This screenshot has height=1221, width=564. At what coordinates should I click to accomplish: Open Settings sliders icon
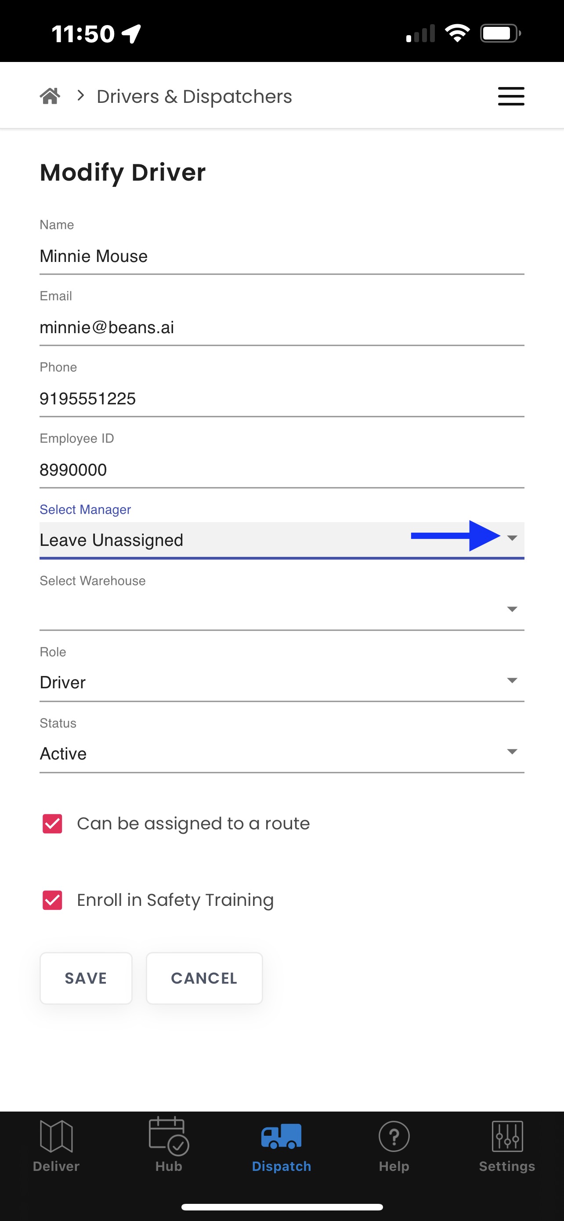[507, 1136]
